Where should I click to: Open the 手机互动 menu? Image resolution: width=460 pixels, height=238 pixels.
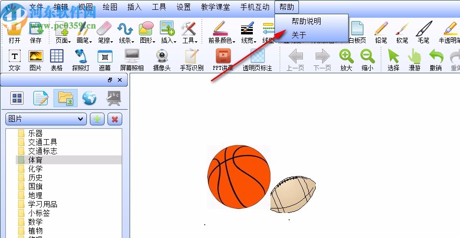pyautogui.click(x=255, y=7)
